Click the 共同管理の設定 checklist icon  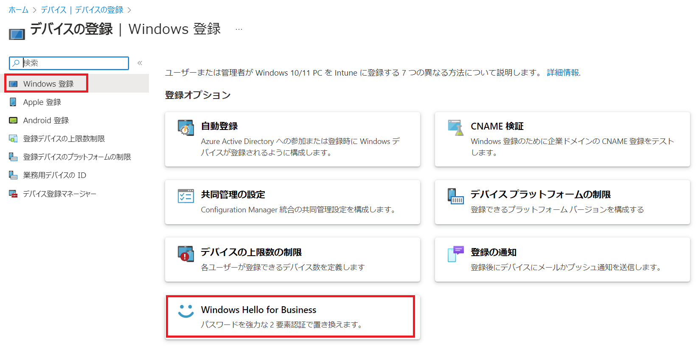(x=186, y=196)
